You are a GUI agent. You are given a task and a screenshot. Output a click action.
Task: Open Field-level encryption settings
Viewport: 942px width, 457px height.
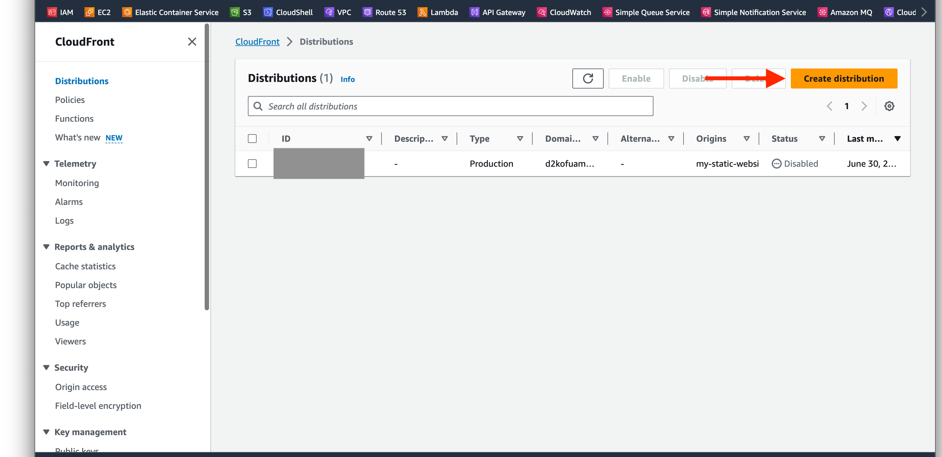click(98, 406)
